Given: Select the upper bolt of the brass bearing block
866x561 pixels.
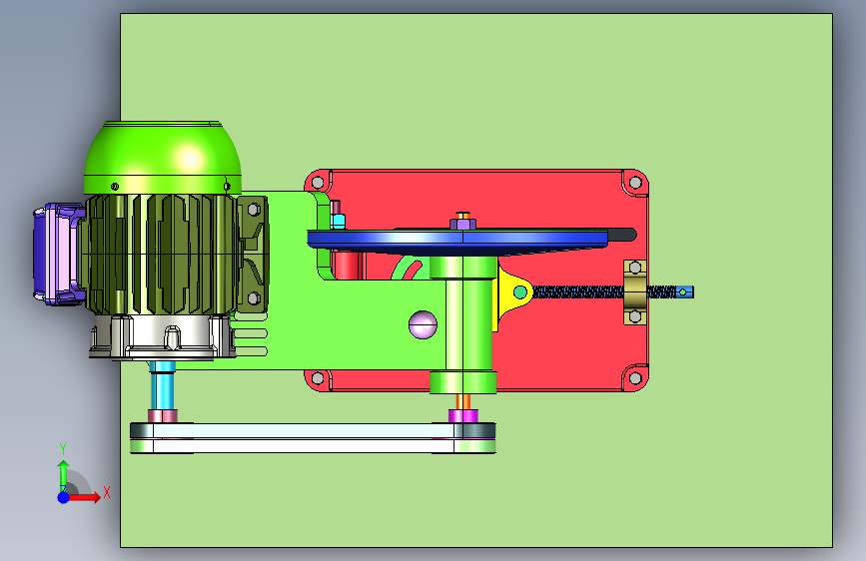Looking at the screenshot, I should (x=635, y=268).
